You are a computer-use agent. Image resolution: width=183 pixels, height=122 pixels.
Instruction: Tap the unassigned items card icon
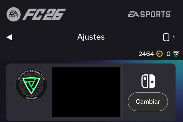click(166, 37)
